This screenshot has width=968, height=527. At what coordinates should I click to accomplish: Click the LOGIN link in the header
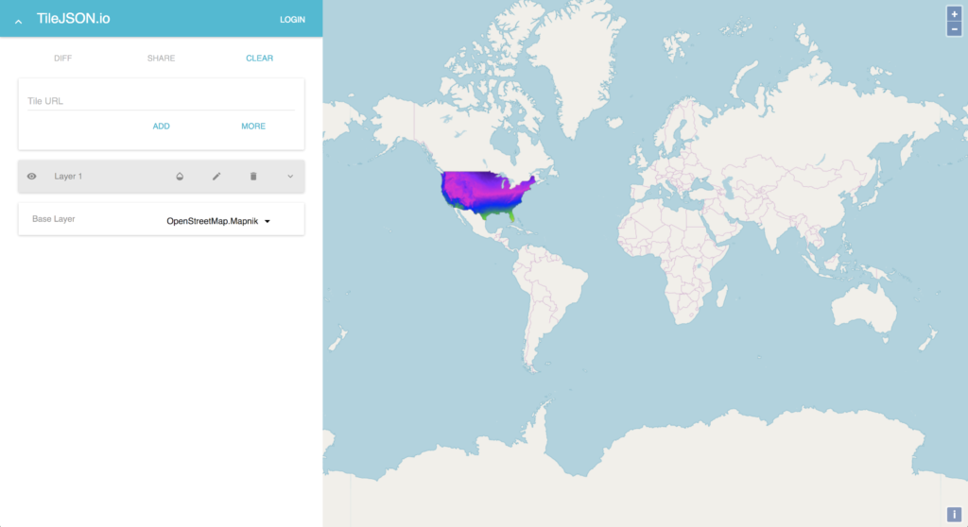[x=292, y=20]
